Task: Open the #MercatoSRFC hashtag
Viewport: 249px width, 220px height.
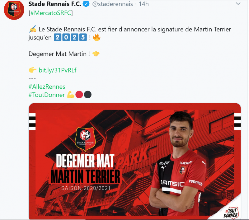Action: point(51,13)
